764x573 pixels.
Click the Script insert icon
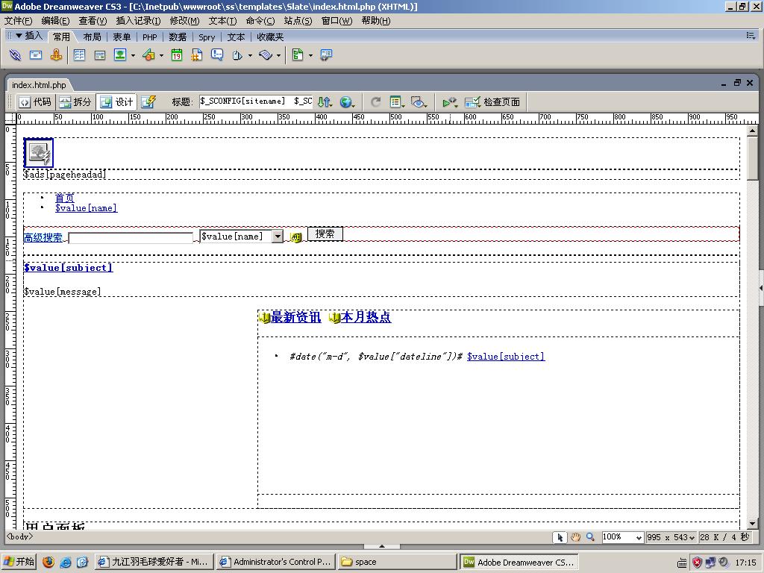(266, 55)
